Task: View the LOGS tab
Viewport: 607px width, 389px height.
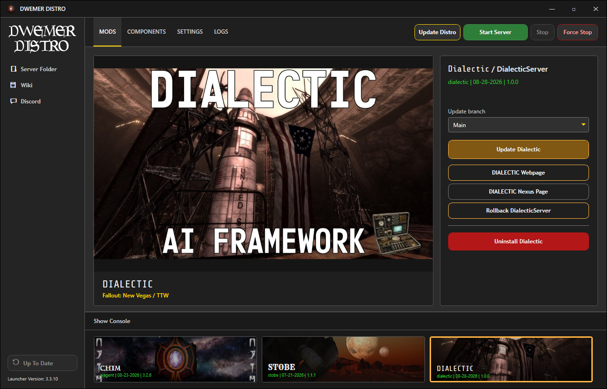Action: coord(221,32)
